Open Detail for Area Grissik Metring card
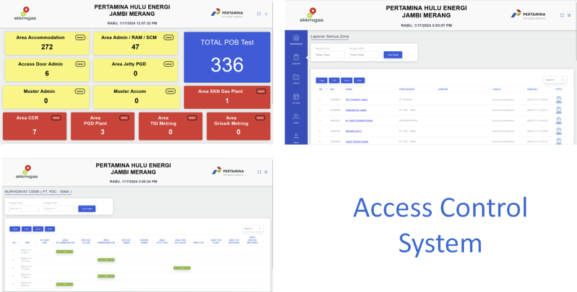This screenshot has width=577, height=292. click(x=260, y=118)
